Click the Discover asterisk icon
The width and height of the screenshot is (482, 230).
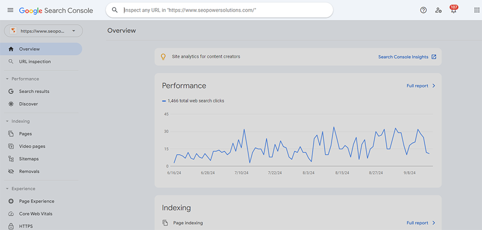tap(11, 104)
